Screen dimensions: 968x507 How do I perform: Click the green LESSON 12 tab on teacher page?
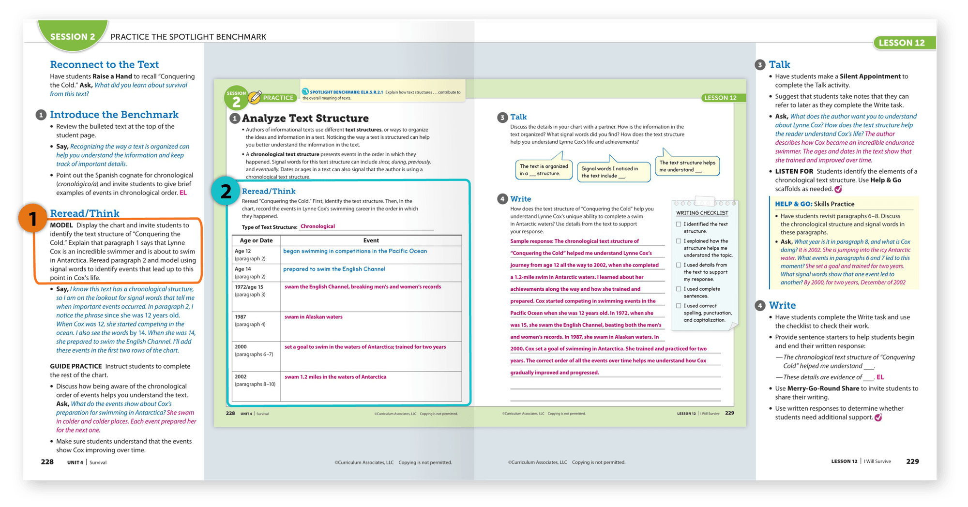click(904, 43)
